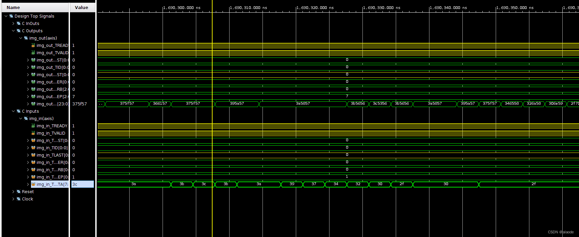Click the 34 segment in img_in data waveform
The height and width of the screenshot is (237, 579).
[336, 184]
